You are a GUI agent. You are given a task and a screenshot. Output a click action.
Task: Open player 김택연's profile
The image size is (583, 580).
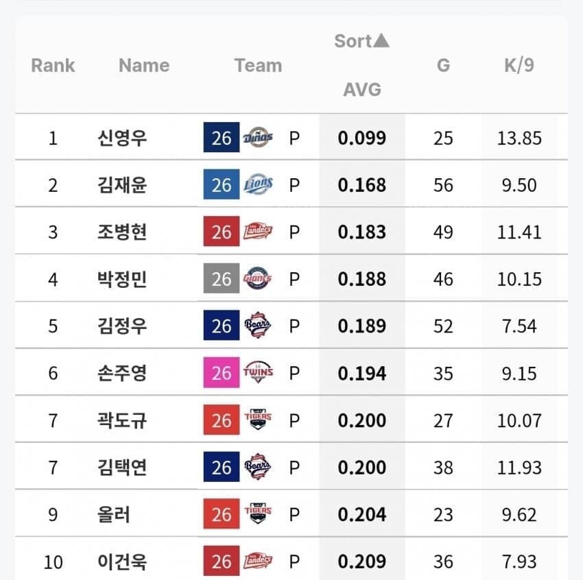pos(122,467)
